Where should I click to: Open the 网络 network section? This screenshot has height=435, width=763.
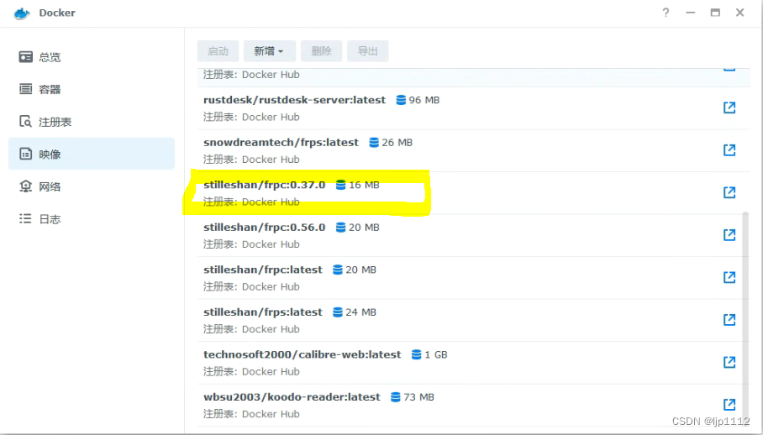[92, 186]
